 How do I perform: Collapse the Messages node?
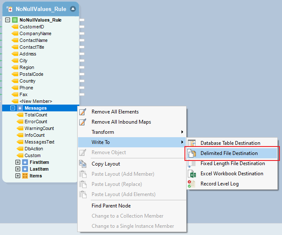pyautogui.click(x=13, y=108)
